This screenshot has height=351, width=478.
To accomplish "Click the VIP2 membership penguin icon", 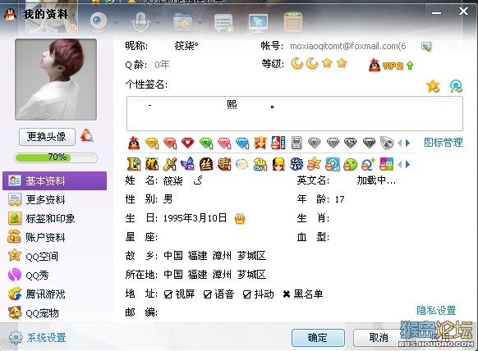I will click(x=375, y=65).
